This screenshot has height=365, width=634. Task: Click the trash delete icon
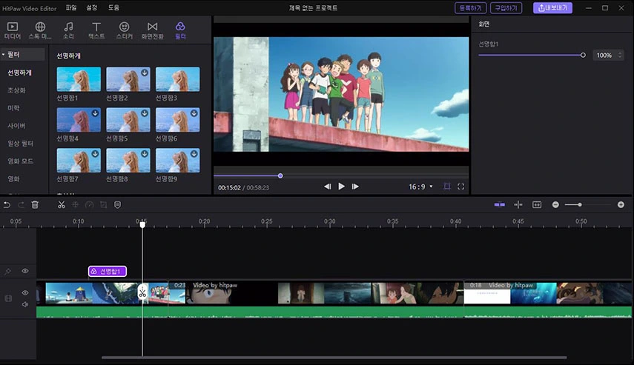[x=35, y=204]
